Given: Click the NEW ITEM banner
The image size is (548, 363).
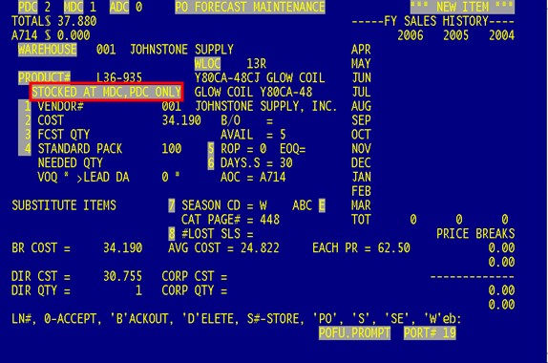Looking at the screenshot, I should tap(462, 7).
